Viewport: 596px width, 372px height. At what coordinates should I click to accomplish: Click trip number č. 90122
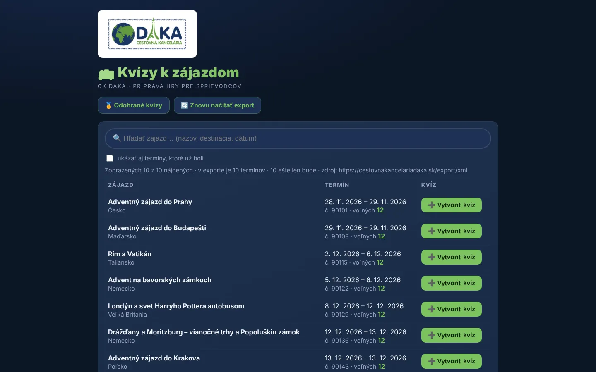pos(337,289)
